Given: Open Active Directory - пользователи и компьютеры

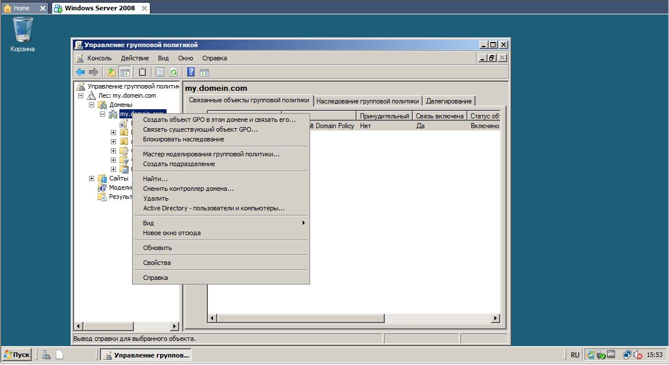Looking at the screenshot, I should (221, 208).
